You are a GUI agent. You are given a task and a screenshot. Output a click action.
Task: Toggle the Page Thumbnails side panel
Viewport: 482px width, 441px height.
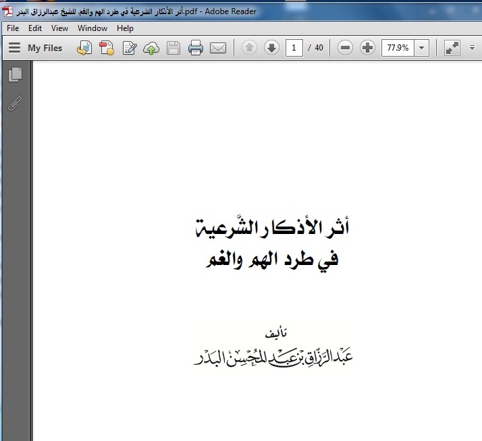tap(15, 75)
